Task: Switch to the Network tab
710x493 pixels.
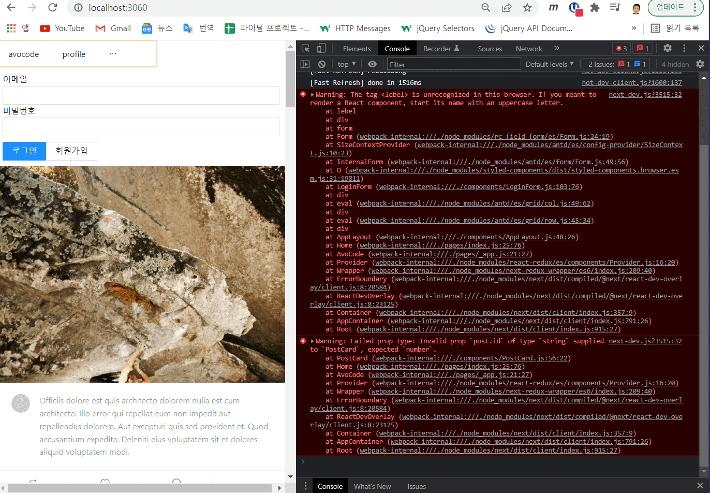Action: (x=529, y=49)
